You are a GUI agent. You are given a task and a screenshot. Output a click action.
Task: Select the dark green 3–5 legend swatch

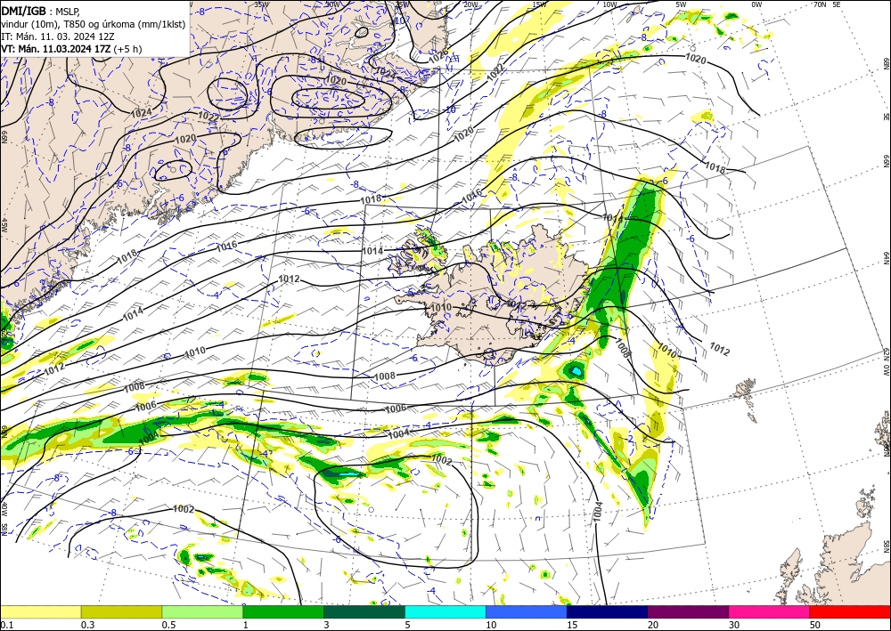[x=364, y=611]
